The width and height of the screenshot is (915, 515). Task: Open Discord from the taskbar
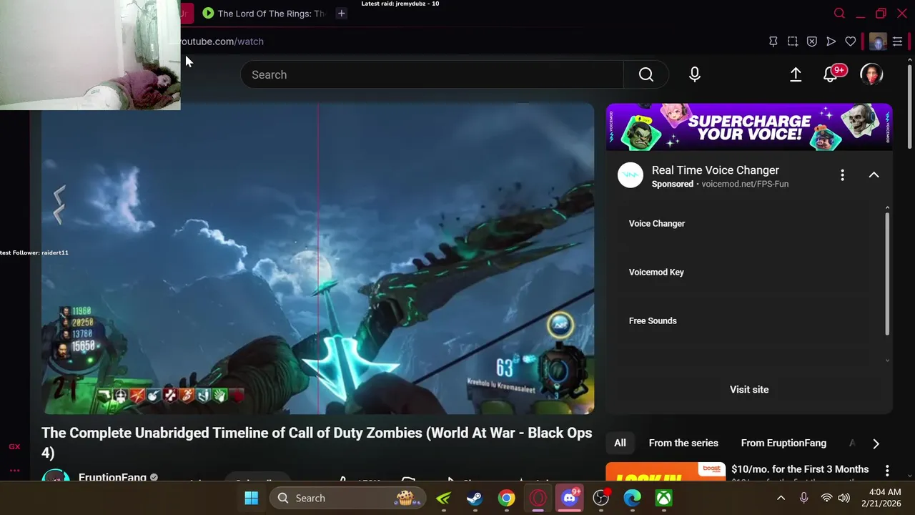point(569,498)
